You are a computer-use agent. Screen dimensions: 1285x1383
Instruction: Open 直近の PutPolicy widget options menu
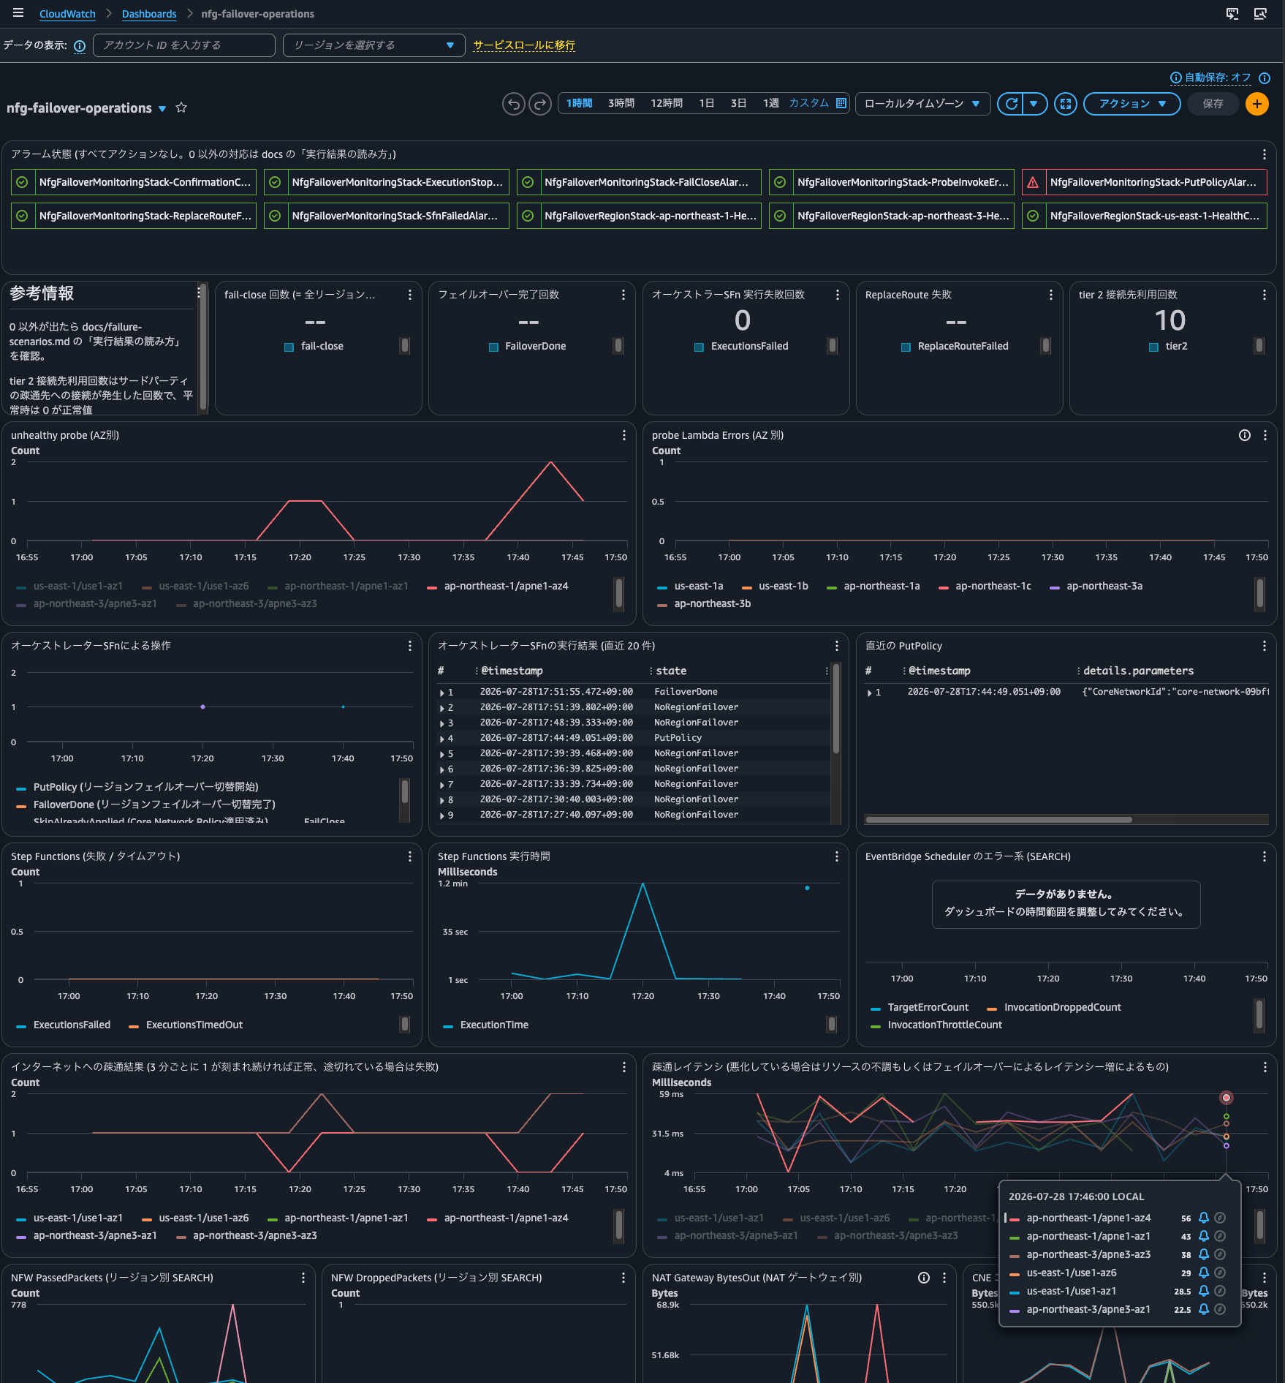coord(1264,646)
